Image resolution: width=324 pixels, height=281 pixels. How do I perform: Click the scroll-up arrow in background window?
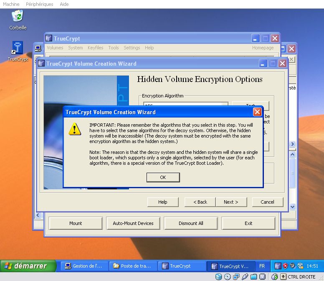(292, 154)
